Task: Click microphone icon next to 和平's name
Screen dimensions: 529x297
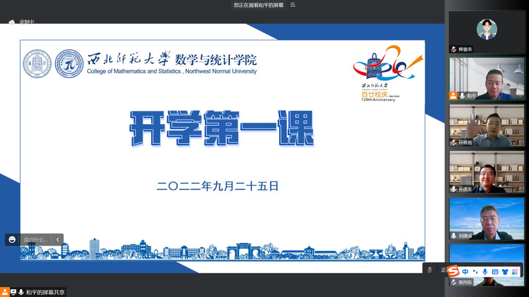Action: pyautogui.click(x=462, y=96)
